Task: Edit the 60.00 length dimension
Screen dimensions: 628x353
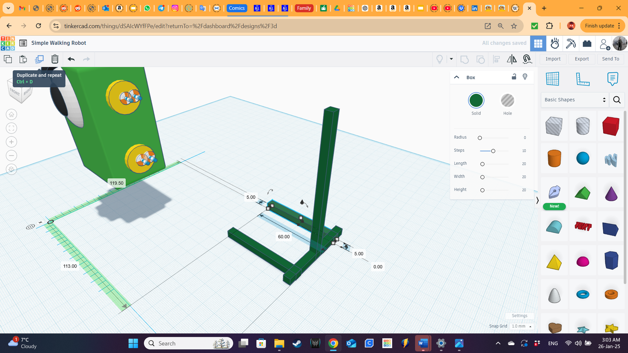Action: (x=284, y=236)
